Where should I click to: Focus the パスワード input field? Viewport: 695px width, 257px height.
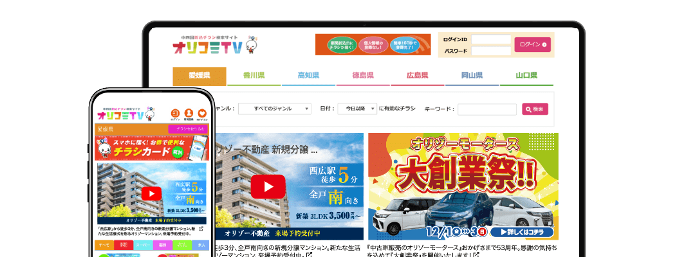(491, 51)
